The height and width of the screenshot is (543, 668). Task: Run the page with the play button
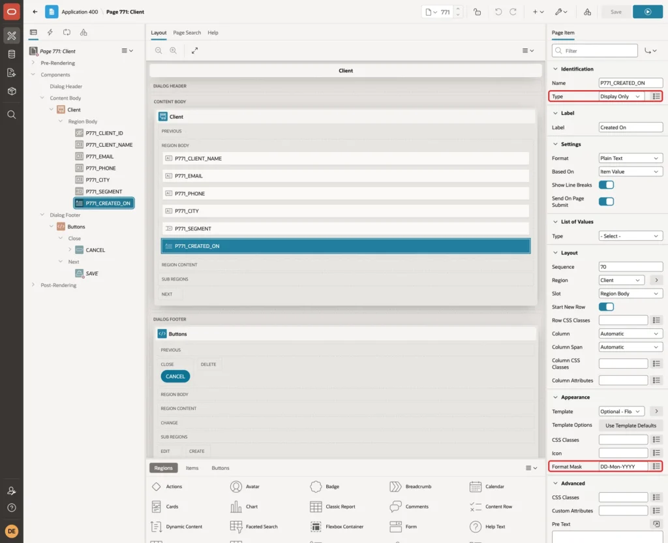pos(647,12)
